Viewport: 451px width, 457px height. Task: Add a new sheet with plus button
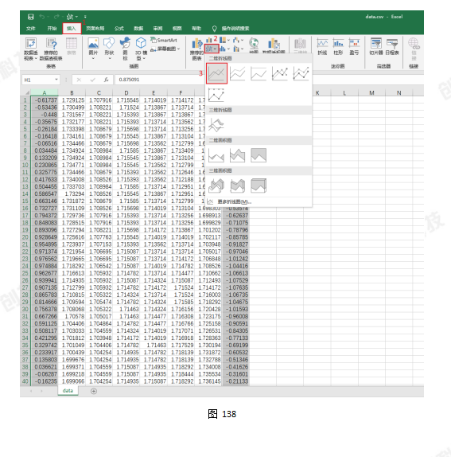click(x=94, y=391)
